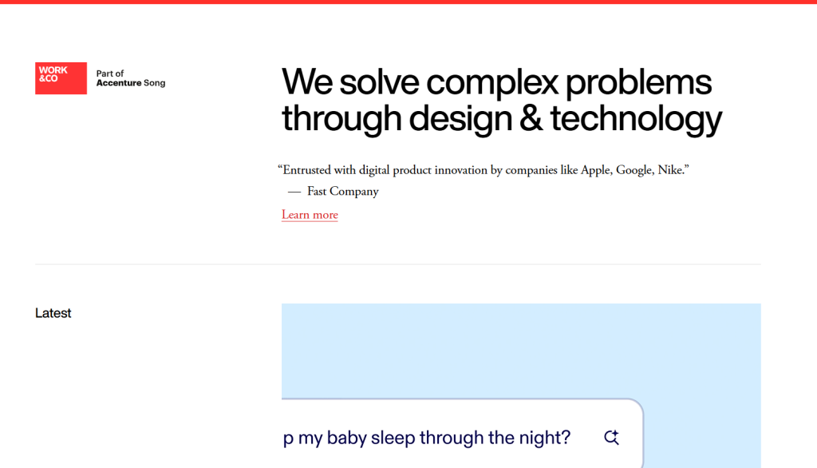Image resolution: width=817 pixels, height=468 pixels.
Task: Click the "Fast Company" attribution
Action: tap(343, 192)
